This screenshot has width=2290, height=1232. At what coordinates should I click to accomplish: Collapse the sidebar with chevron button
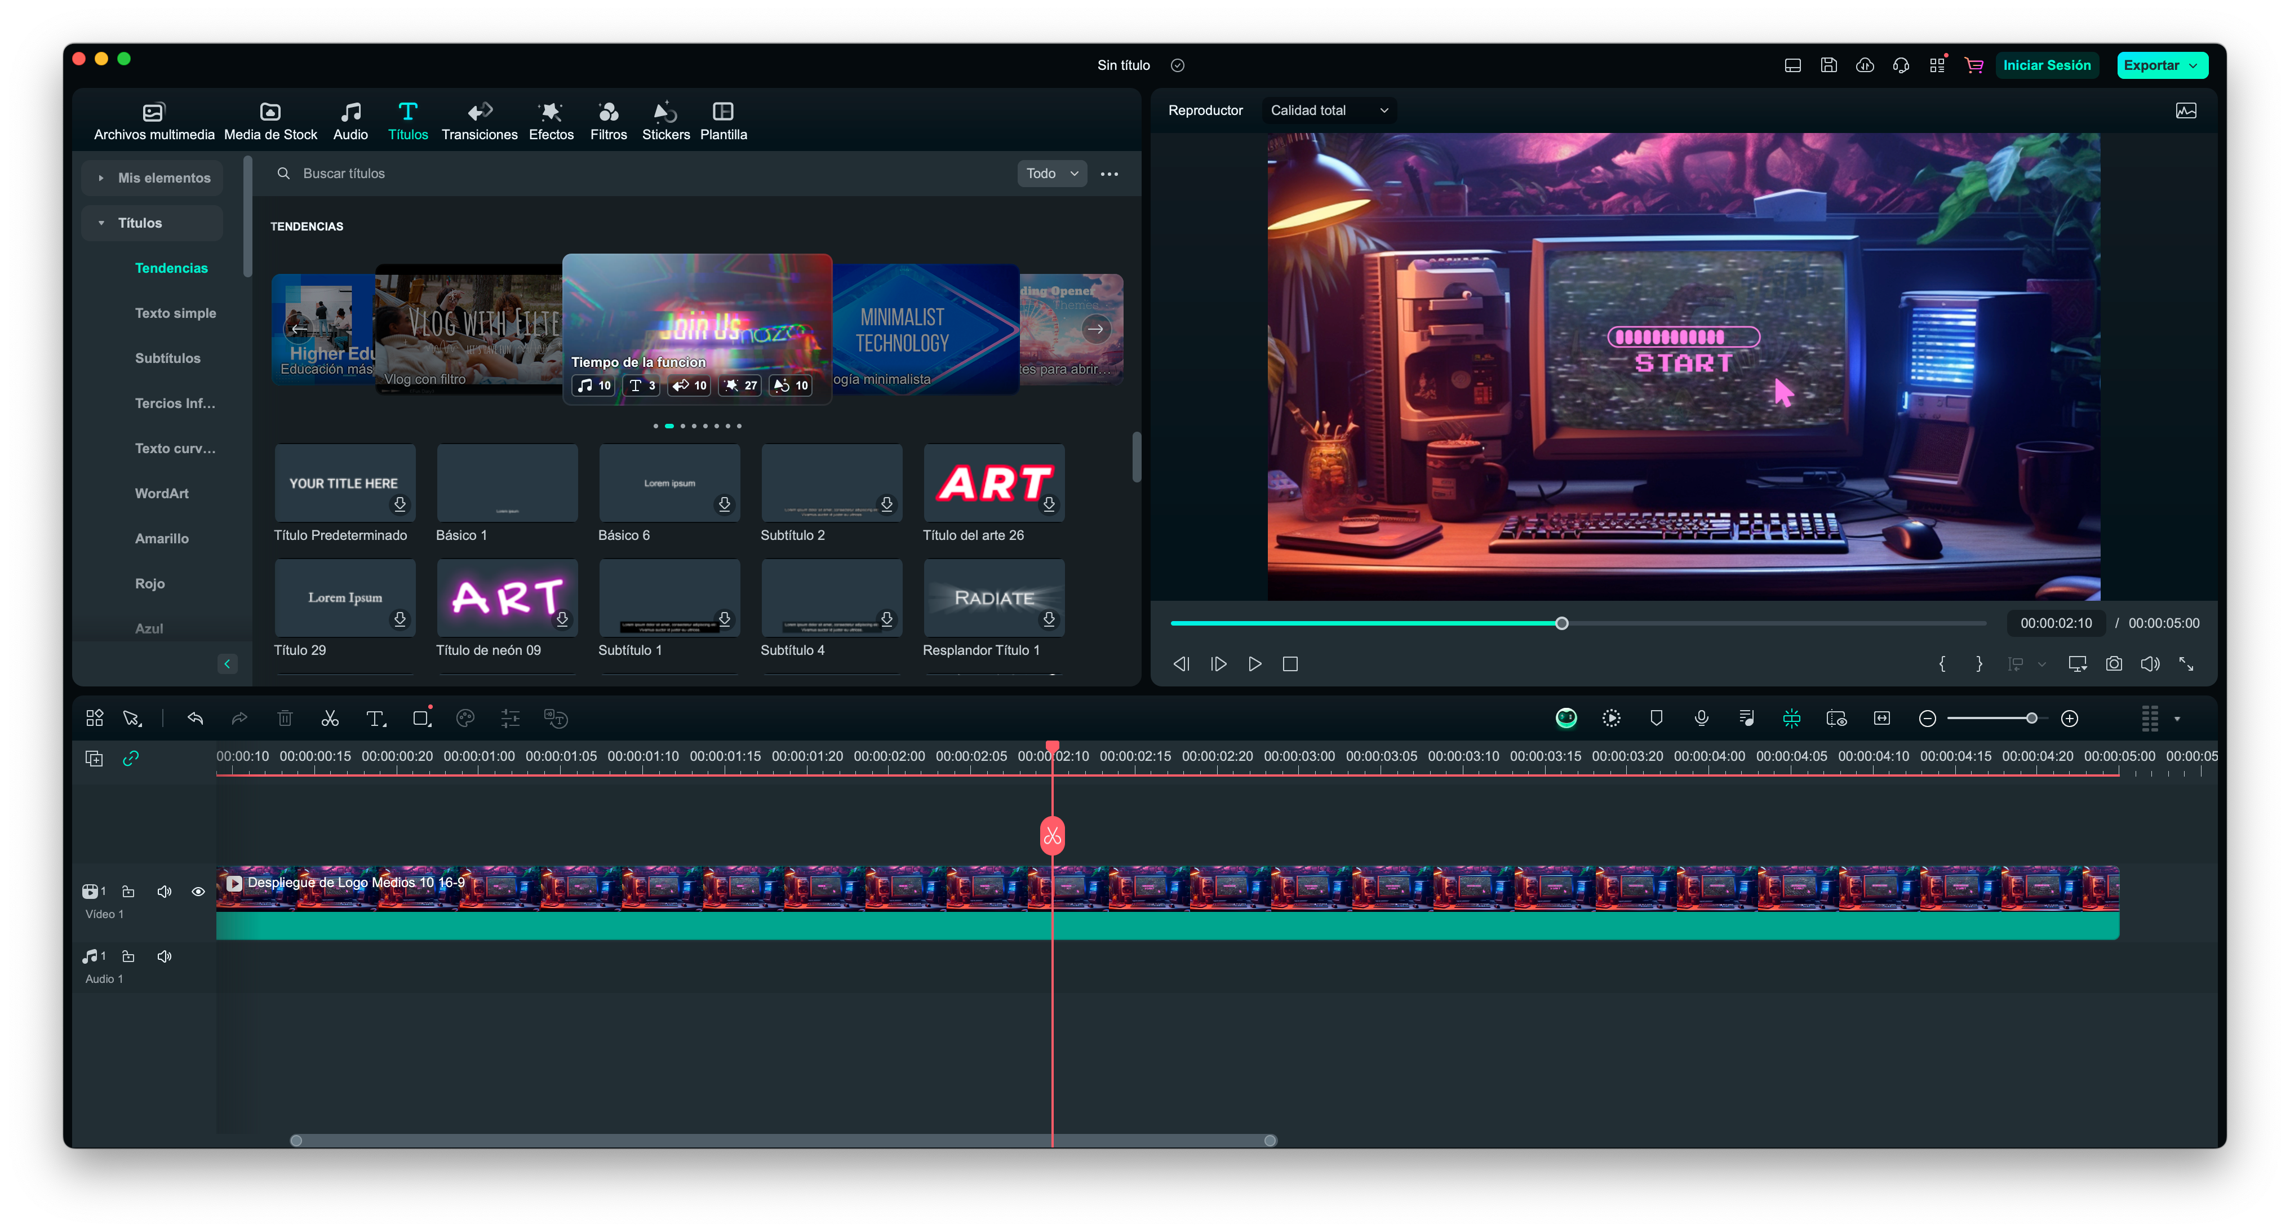tap(228, 663)
